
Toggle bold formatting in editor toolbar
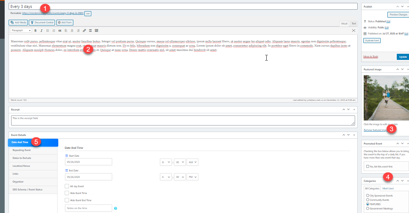pyautogui.click(x=36, y=30)
